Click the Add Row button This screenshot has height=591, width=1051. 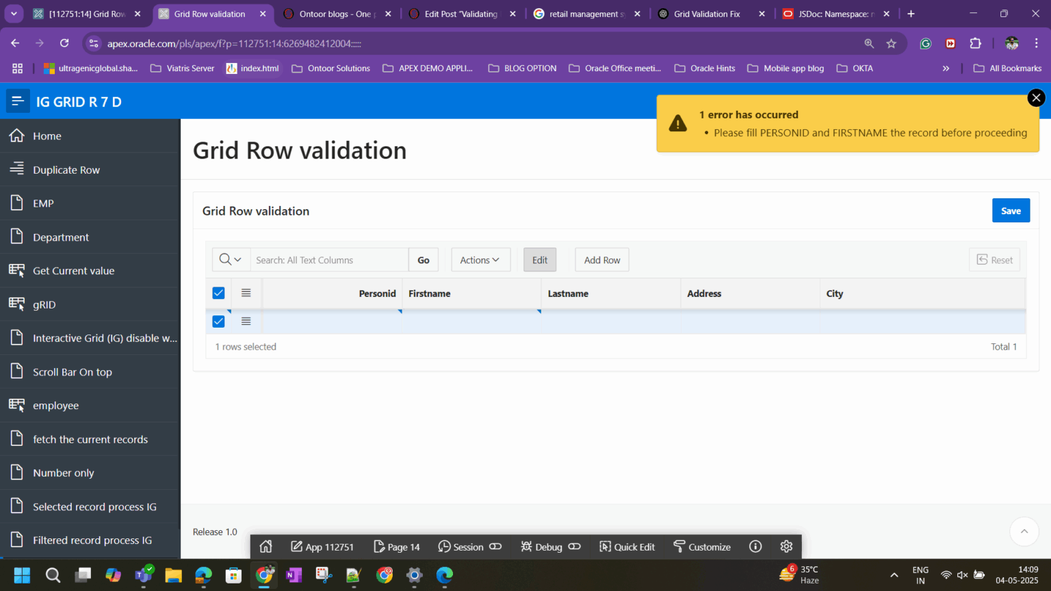tap(601, 259)
